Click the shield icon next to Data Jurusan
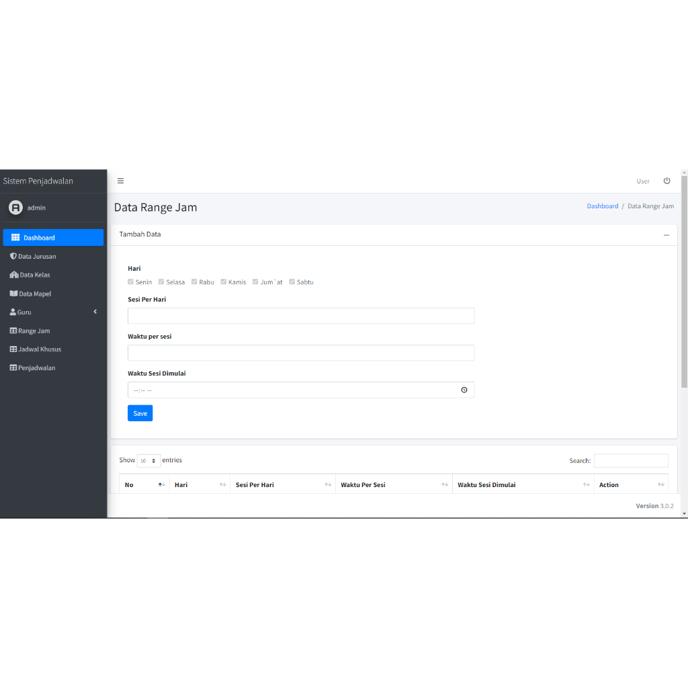688x688 pixels. pyautogui.click(x=13, y=256)
